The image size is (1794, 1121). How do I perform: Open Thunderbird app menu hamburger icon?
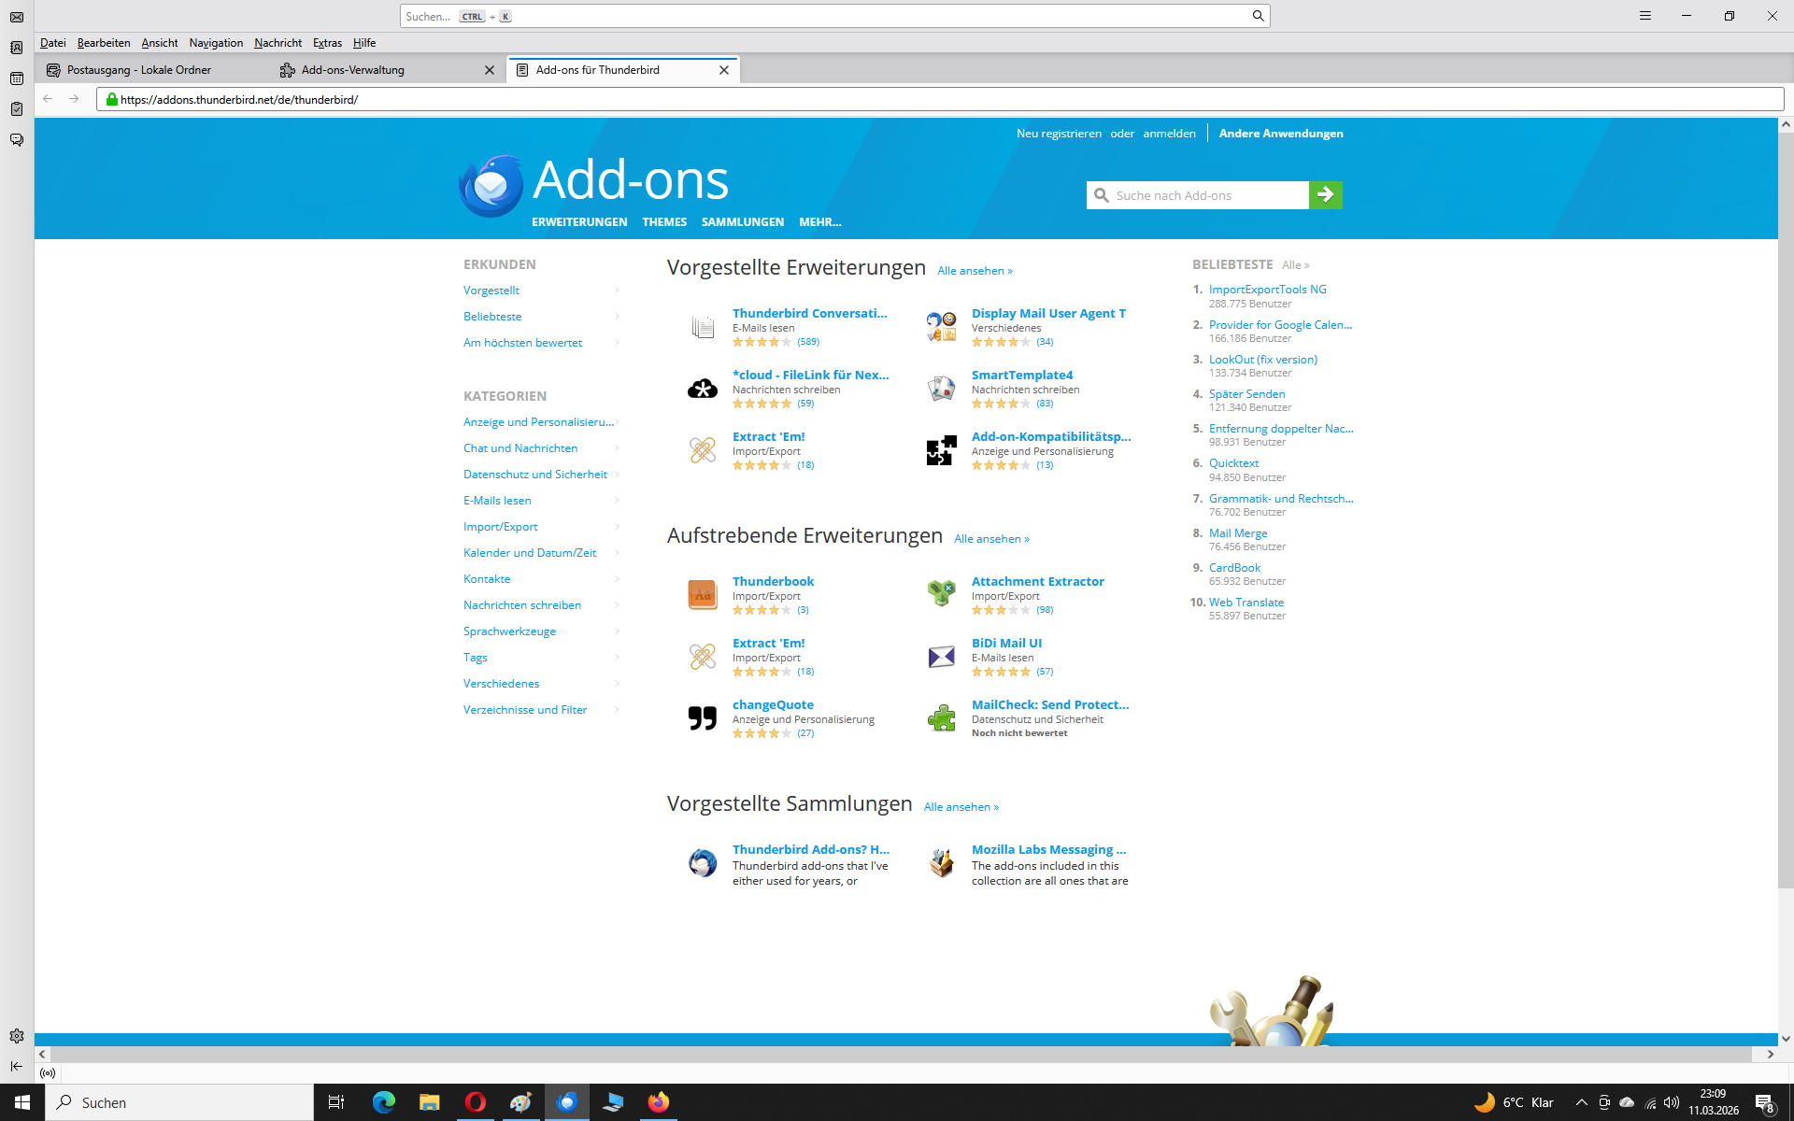point(1644,16)
